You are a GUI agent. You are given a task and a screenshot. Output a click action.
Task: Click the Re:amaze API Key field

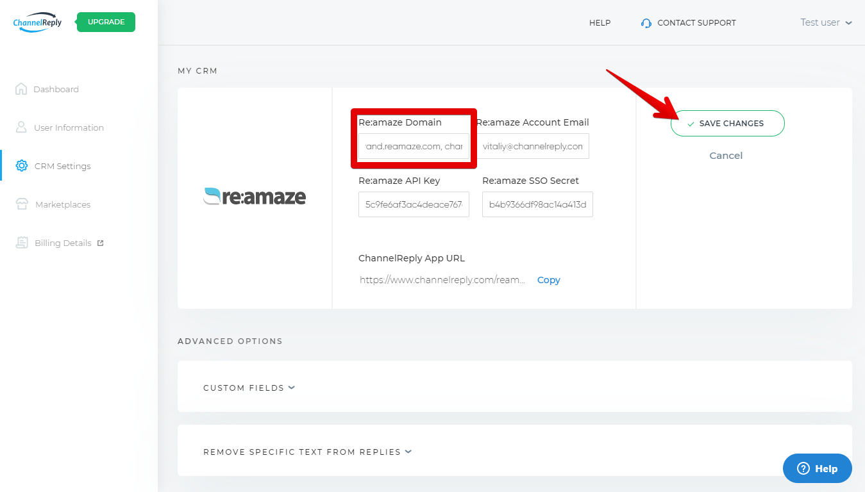[x=414, y=204]
